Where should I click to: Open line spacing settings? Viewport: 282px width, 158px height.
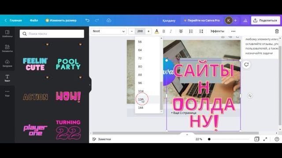(201, 31)
